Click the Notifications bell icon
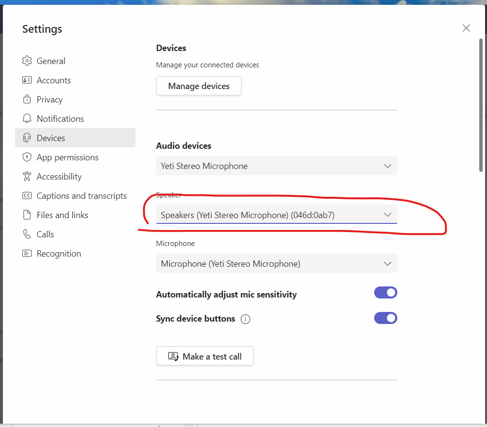487x427 pixels. click(27, 119)
